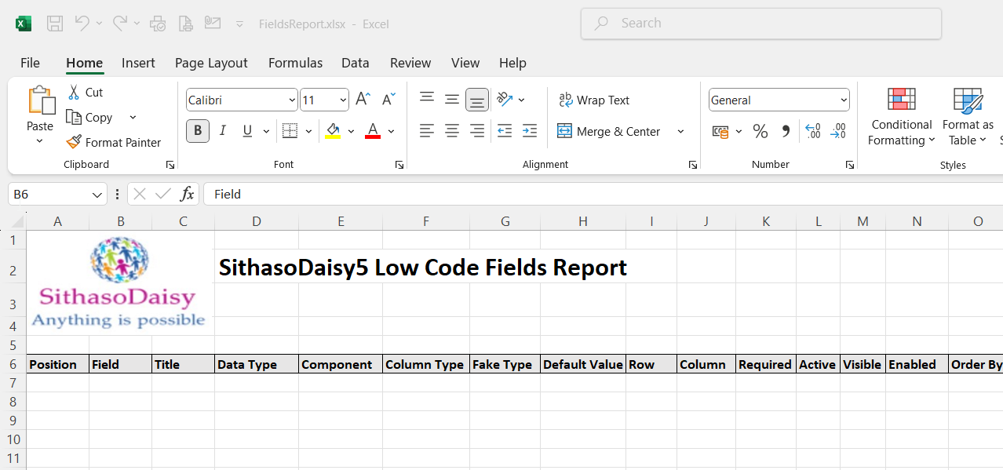Open the font name Calibri dropdown

point(293,100)
